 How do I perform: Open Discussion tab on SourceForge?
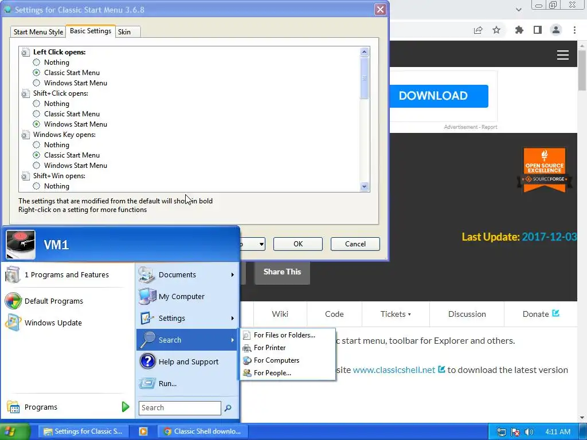point(467,314)
